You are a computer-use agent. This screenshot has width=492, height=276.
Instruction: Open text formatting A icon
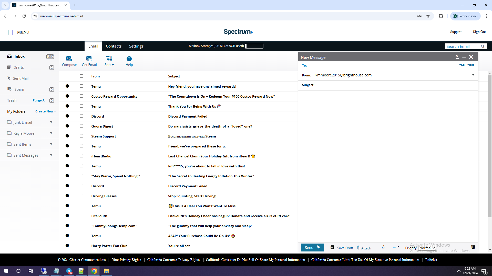383,247
